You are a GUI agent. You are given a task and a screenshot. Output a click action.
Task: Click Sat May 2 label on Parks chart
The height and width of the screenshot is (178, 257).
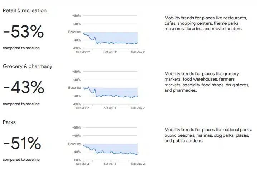tap(138, 164)
